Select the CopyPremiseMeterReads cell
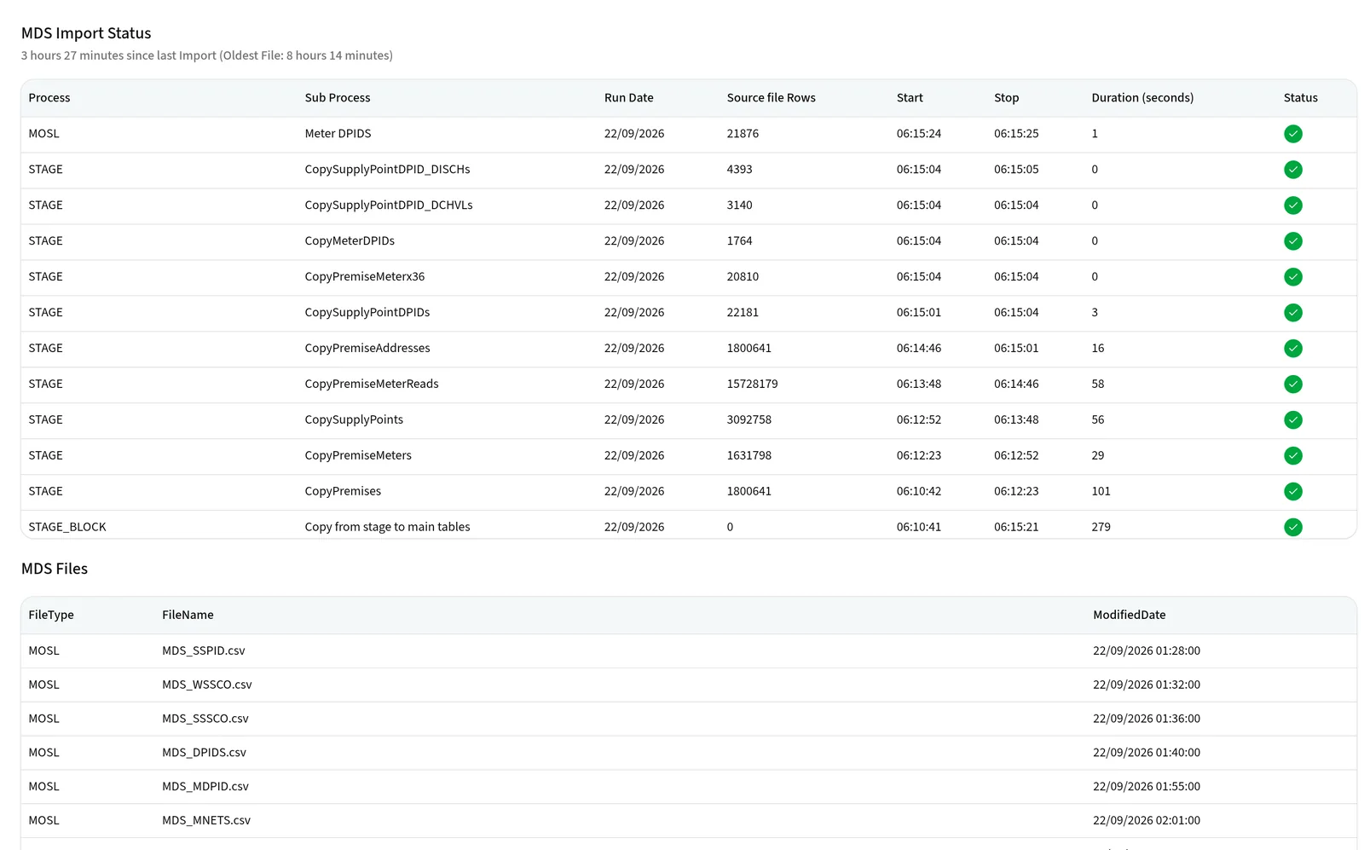 372,385
